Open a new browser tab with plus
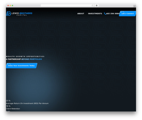 coord(135,6)
